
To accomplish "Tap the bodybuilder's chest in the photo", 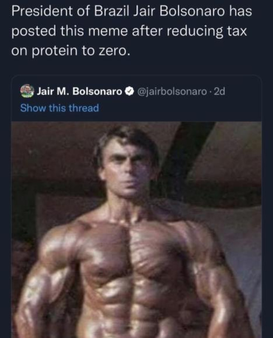I will coord(132,251).
